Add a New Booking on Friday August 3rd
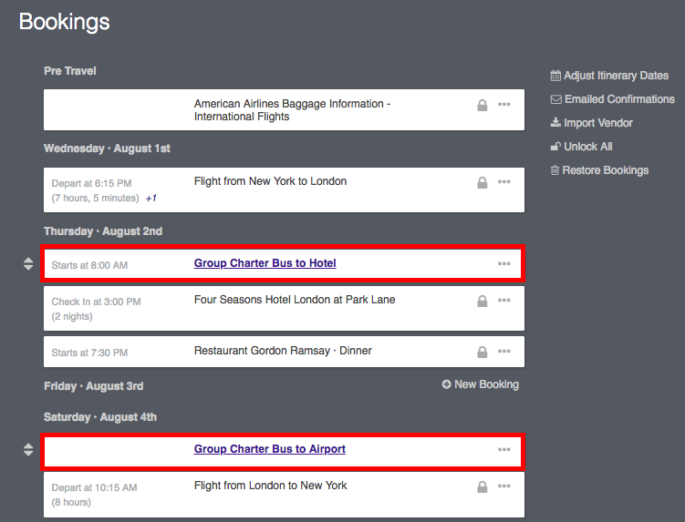This screenshot has width=685, height=522. coord(480,384)
